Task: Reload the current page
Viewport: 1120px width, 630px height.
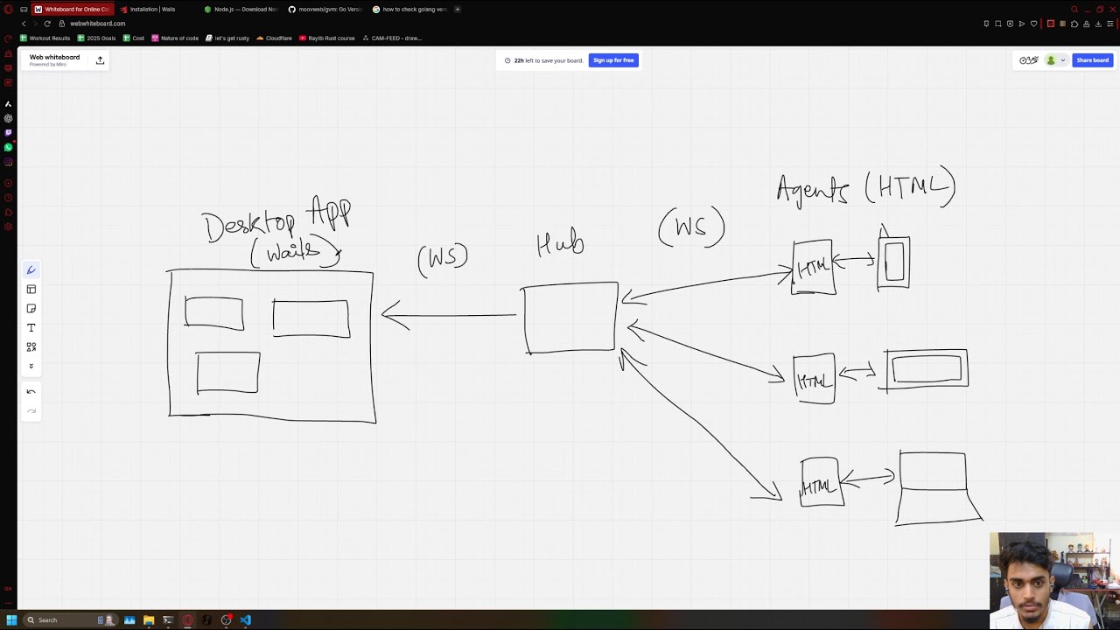Action: (x=47, y=24)
